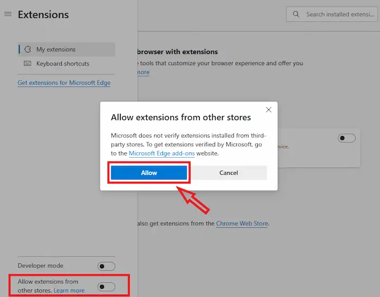This screenshot has height=297, width=380.
Task: Click the partially hidden 'more' link under heading
Action: (143, 72)
